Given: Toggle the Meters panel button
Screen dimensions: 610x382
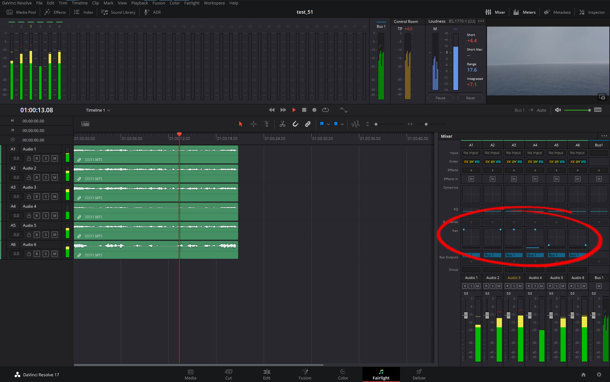Looking at the screenshot, I should point(525,12).
